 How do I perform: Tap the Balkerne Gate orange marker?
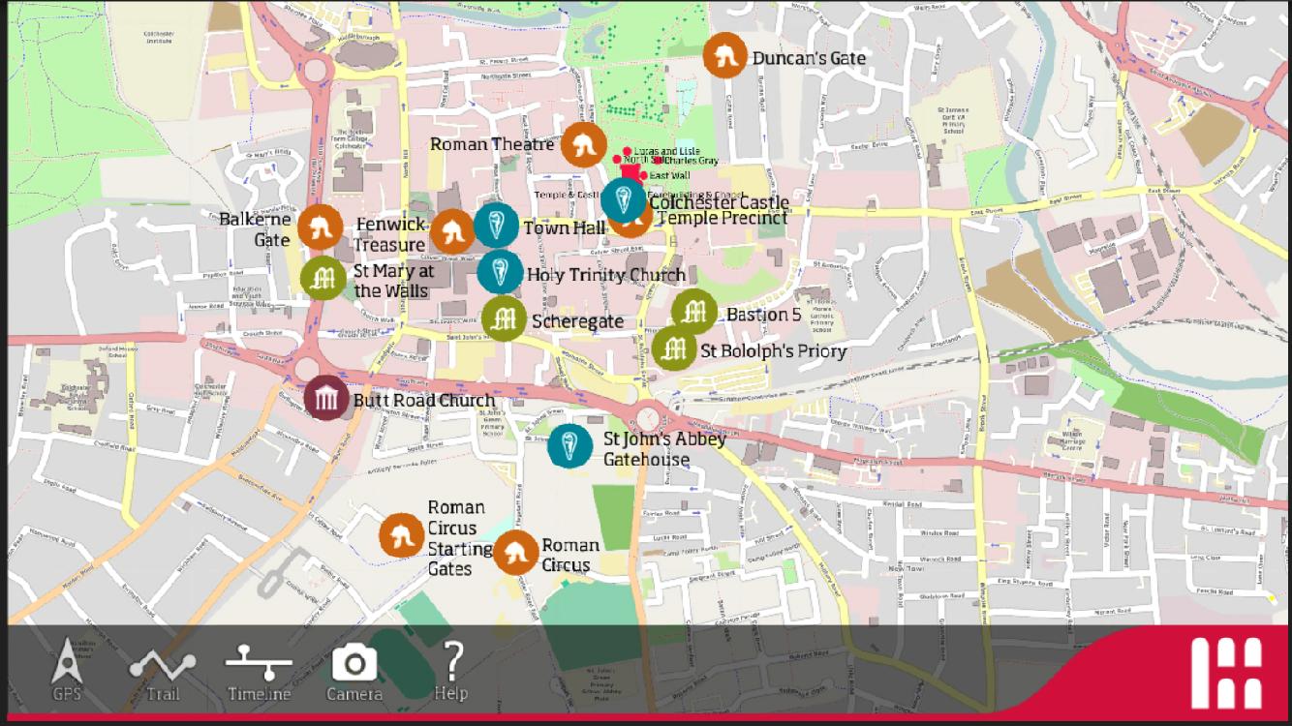pos(321,228)
